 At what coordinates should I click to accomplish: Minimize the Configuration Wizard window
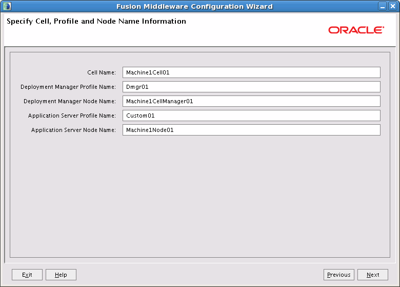pyautogui.click(x=383, y=6)
